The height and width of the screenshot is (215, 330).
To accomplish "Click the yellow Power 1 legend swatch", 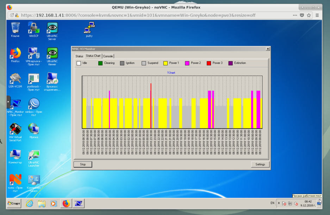I will (x=165, y=63).
